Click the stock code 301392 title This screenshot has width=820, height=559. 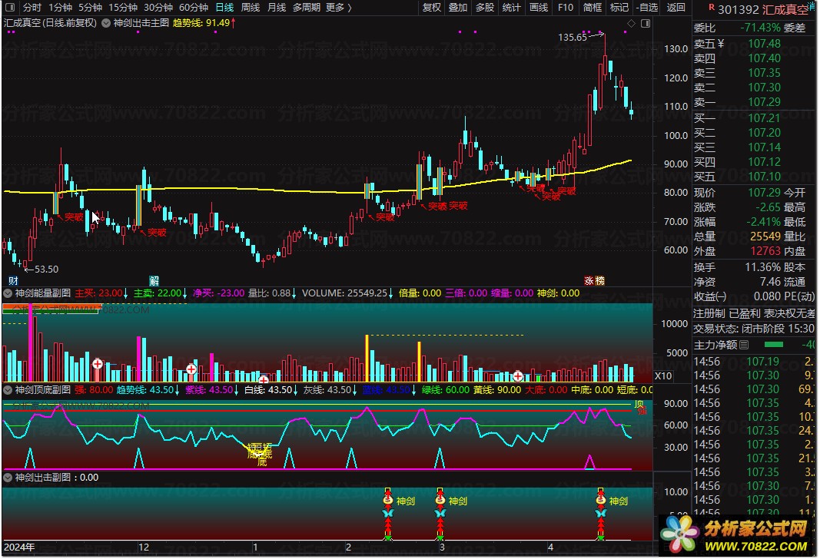tap(738, 9)
